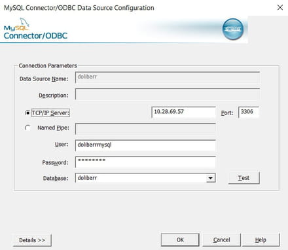
Task: Select the Named Pipe radio button
Action: (27, 128)
